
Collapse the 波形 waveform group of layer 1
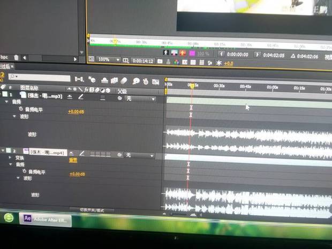click(x=15, y=116)
